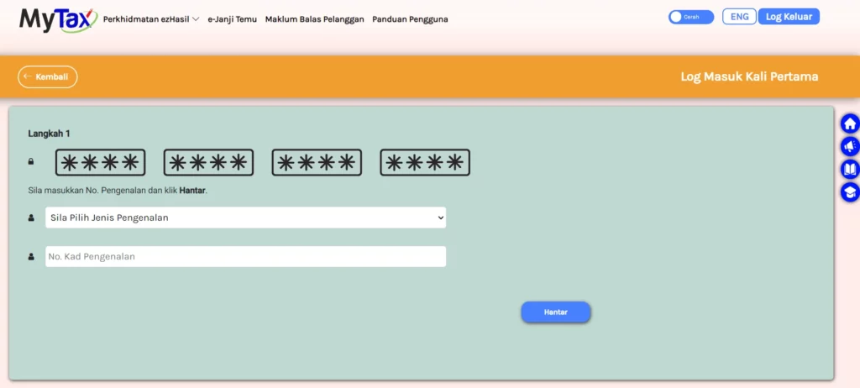Click the MyTax logo
The width and height of the screenshot is (860, 388).
[x=53, y=18]
